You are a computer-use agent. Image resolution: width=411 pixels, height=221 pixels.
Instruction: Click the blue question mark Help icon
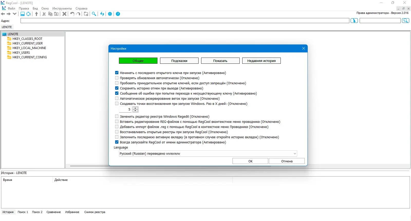coord(118,14)
